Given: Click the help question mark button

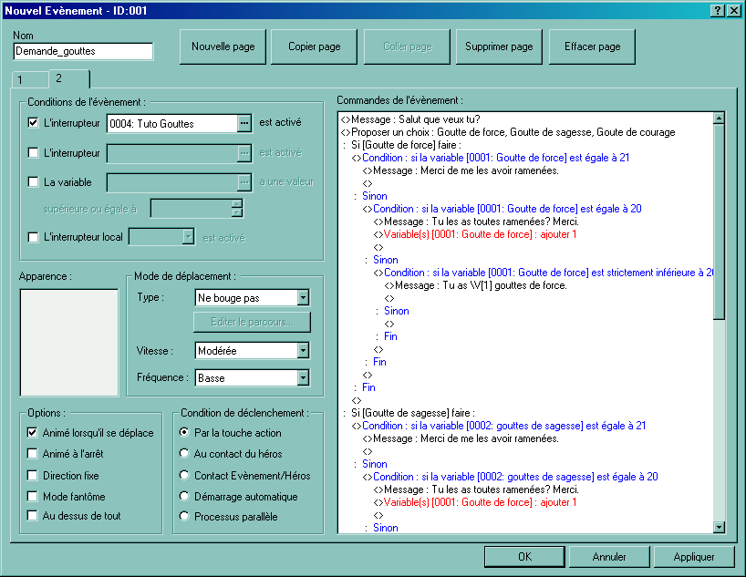Looking at the screenshot, I should 717,10.
